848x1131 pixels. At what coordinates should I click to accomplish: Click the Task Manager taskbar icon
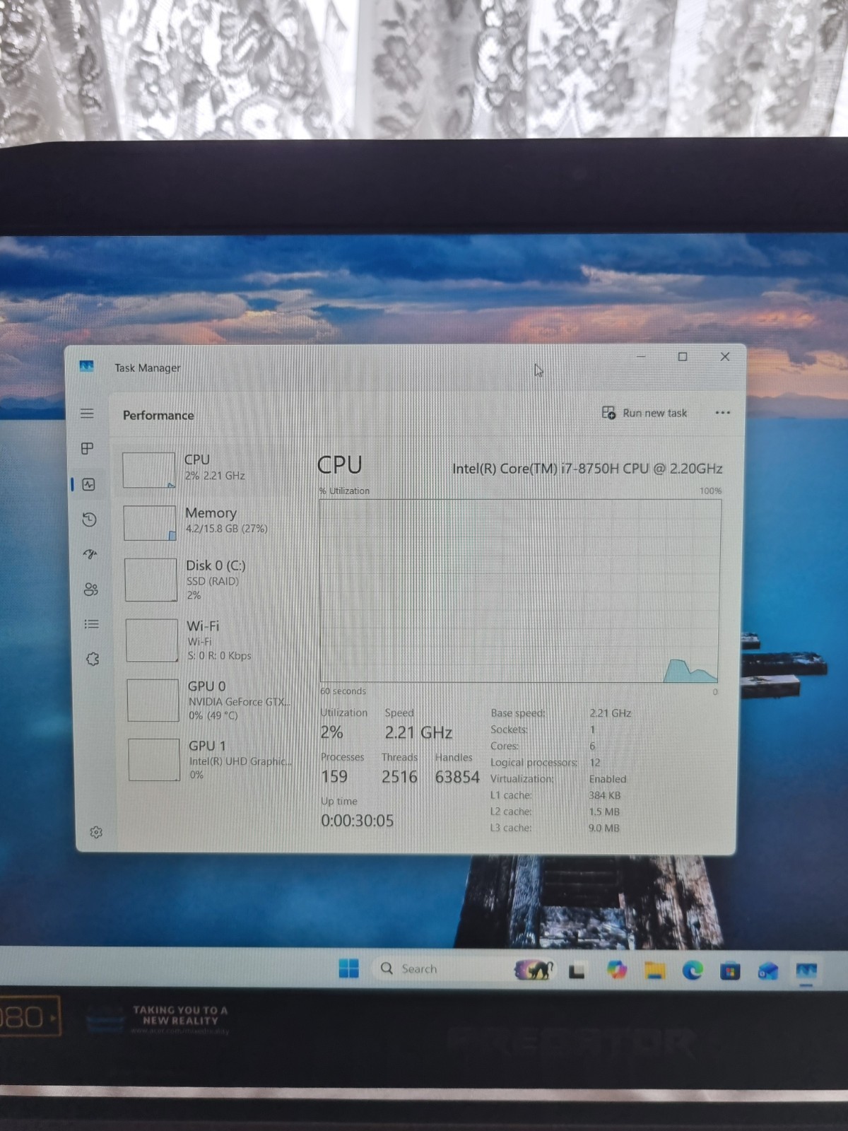point(806,971)
